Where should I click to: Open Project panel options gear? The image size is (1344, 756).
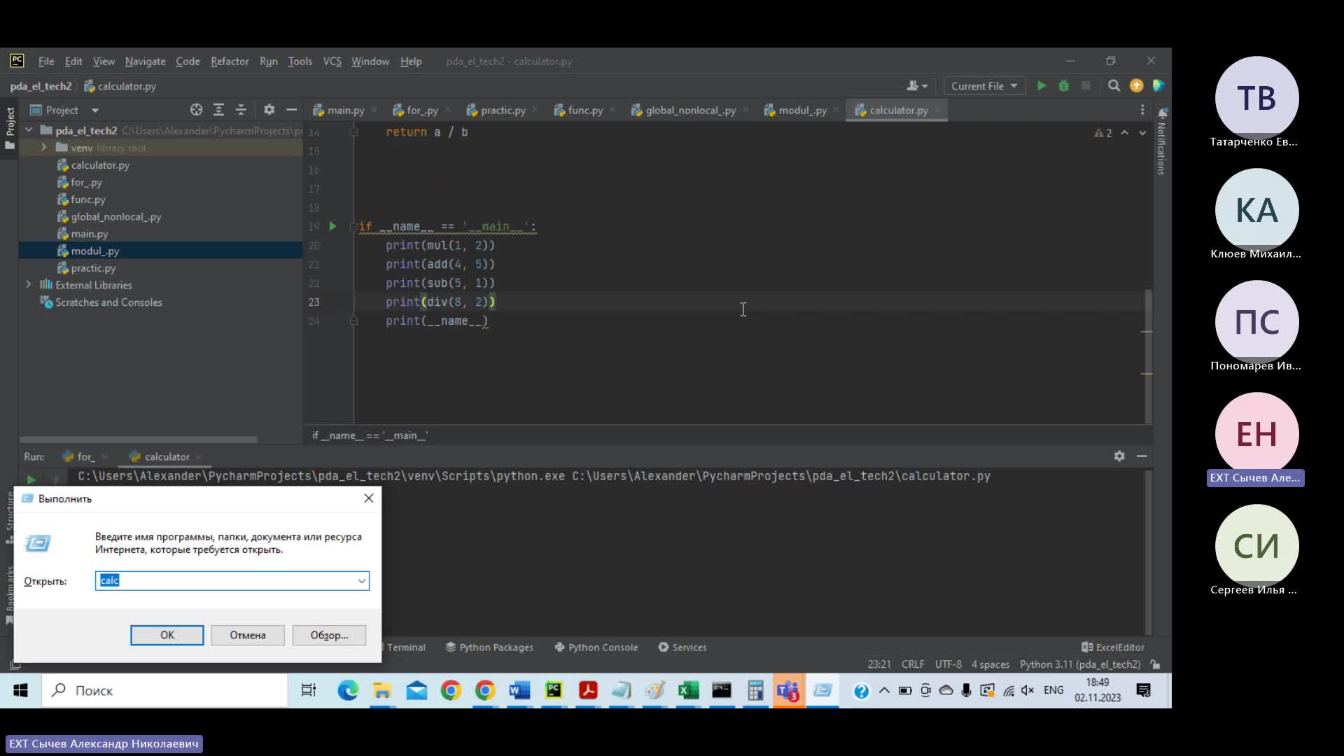click(x=269, y=110)
